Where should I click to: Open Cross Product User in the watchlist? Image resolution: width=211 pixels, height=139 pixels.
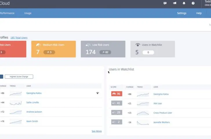point(163,113)
